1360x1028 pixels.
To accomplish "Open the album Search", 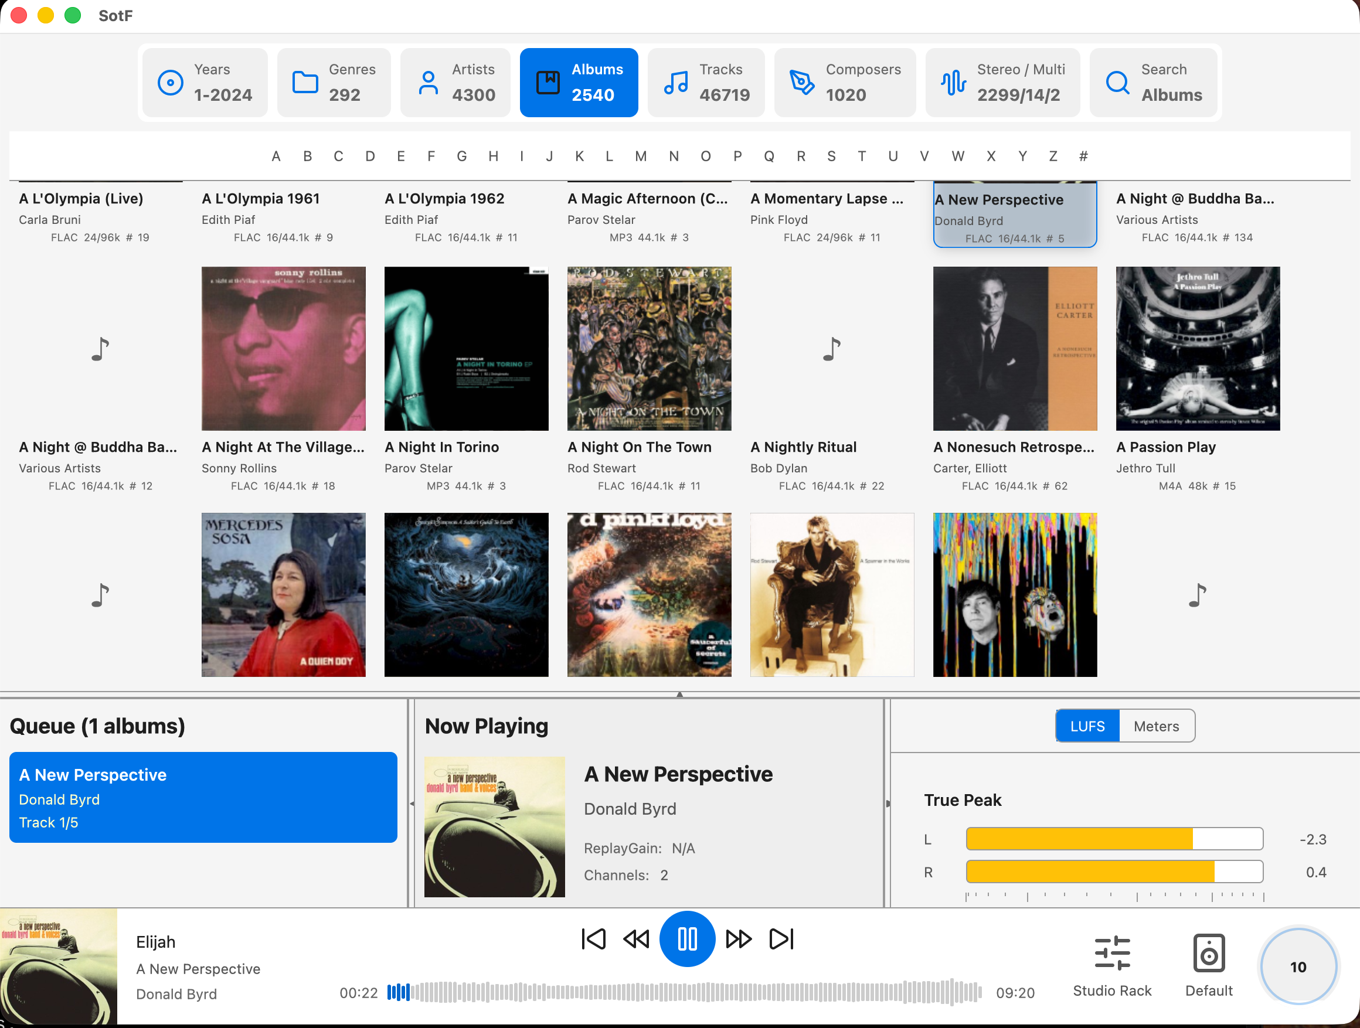I will coord(1154,82).
